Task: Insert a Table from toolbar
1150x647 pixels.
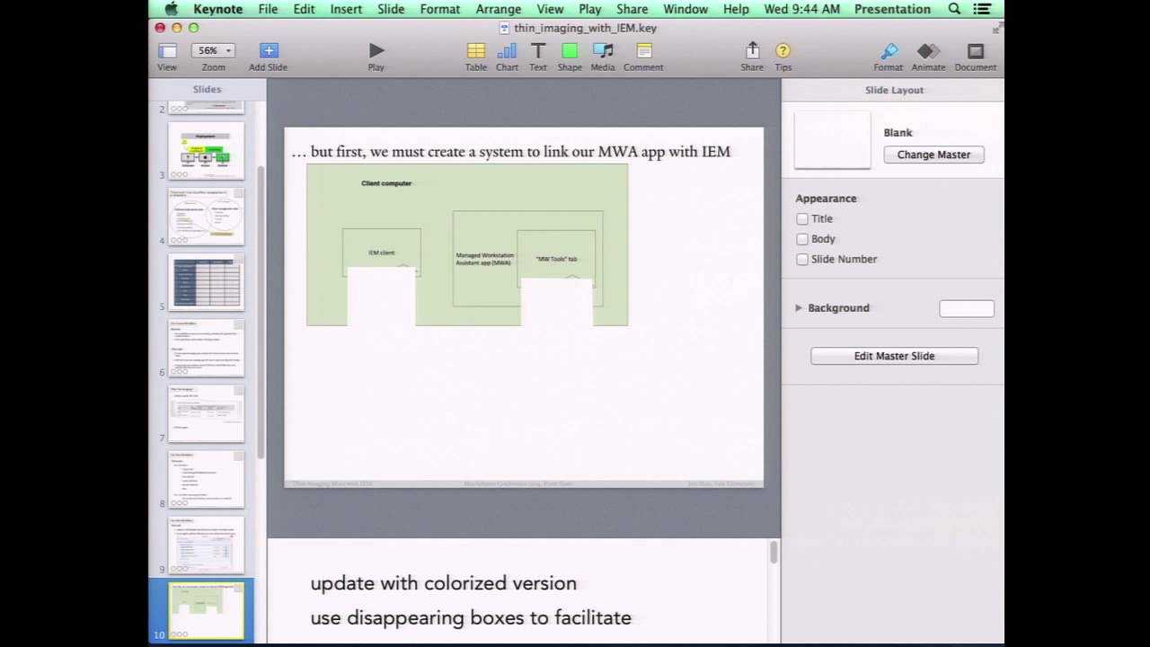Action: [x=476, y=51]
